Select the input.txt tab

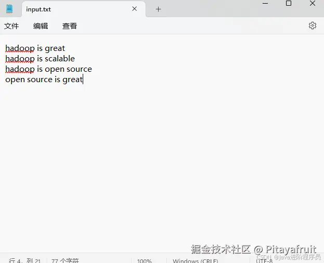point(84,9)
